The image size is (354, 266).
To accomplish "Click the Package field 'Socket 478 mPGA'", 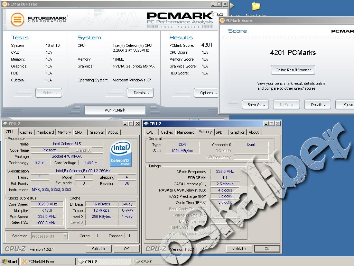I will coord(67,156).
